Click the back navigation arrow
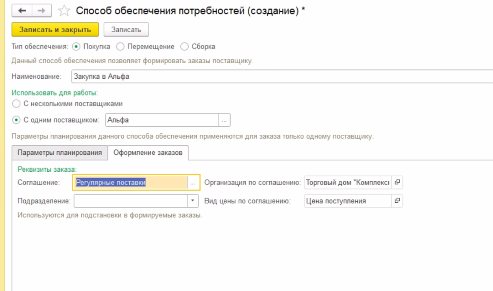 point(21,11)
